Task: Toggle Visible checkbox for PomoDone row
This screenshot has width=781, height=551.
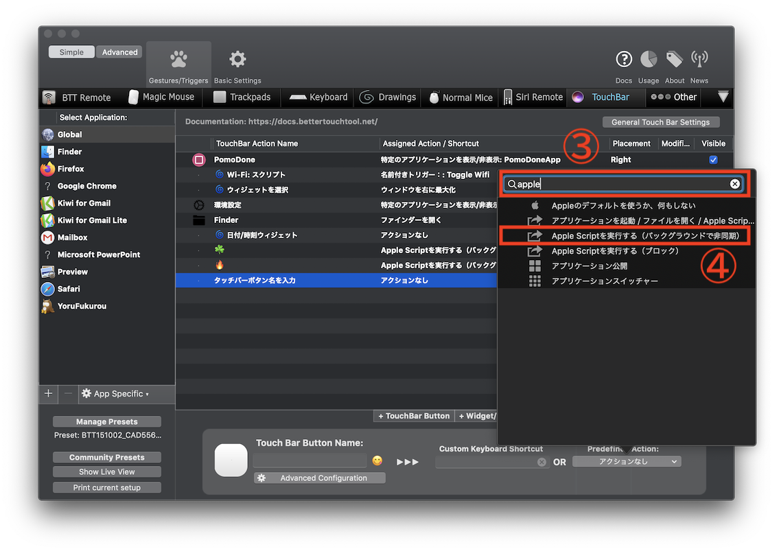Action: pos(713,160)
